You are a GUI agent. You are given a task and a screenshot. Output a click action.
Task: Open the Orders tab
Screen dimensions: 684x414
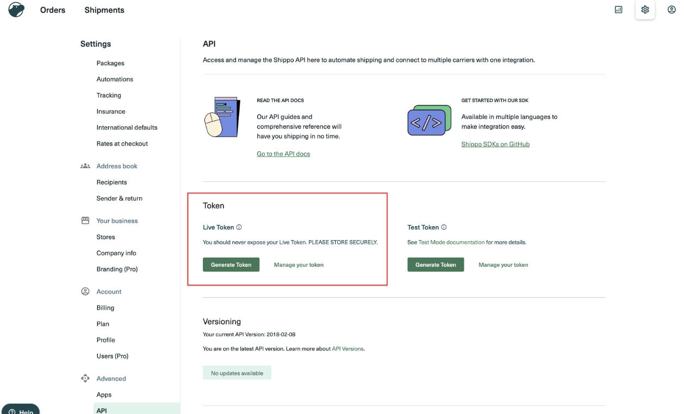click(x=53, y=10)
